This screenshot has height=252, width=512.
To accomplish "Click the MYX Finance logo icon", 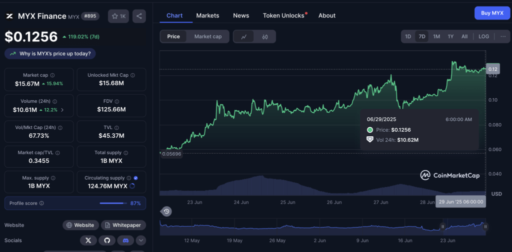I will 9,16.
